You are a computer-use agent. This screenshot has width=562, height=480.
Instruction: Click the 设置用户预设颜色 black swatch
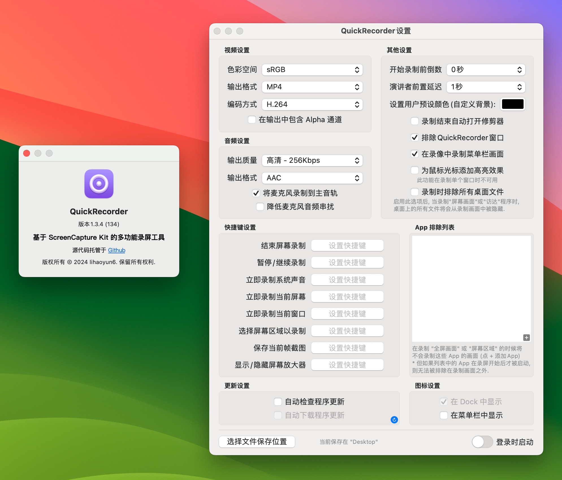(x=513, y=104)
